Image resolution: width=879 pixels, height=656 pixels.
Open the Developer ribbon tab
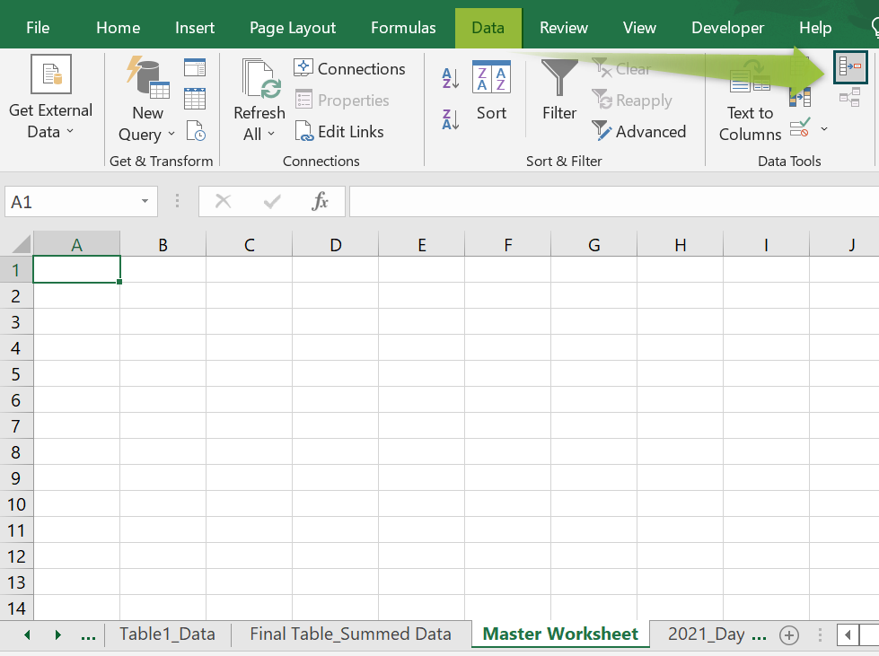[727, 28]
